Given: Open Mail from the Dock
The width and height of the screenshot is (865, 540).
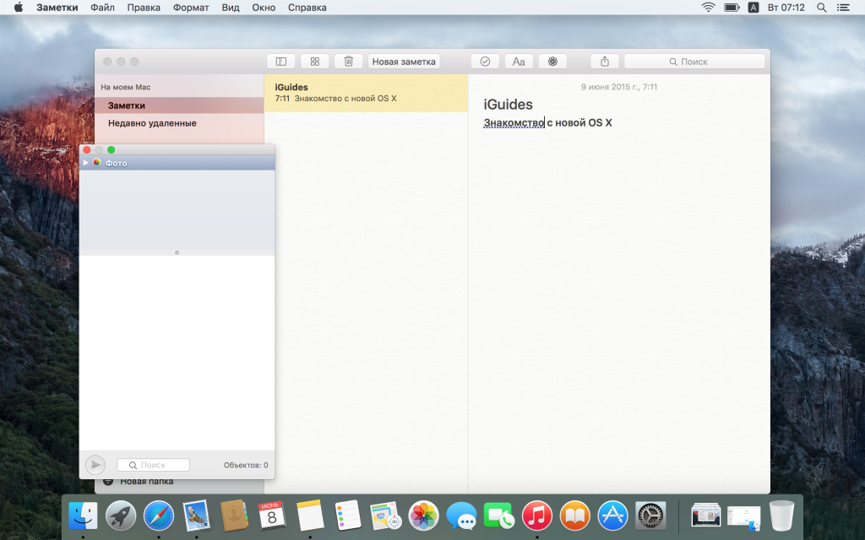Looking at the screenshot, I should click(x=196, y=516).
